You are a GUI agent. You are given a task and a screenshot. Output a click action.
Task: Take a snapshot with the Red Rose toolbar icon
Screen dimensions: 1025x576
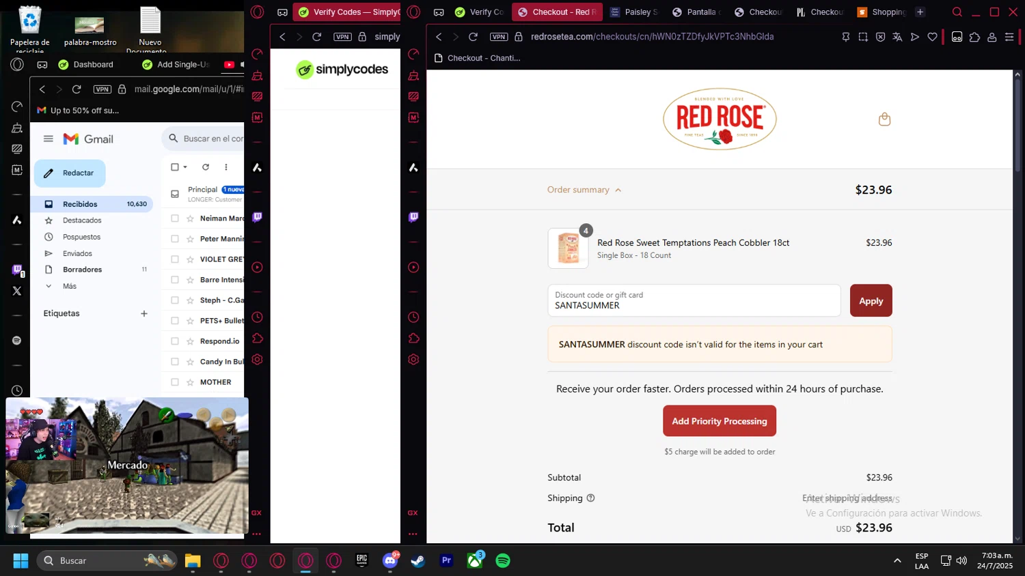863,37
